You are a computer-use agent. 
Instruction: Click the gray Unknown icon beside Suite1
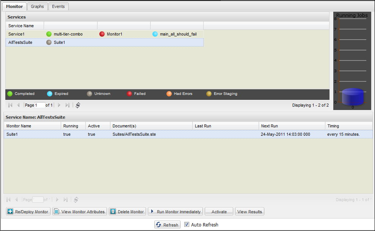click(x=49, y=42)
